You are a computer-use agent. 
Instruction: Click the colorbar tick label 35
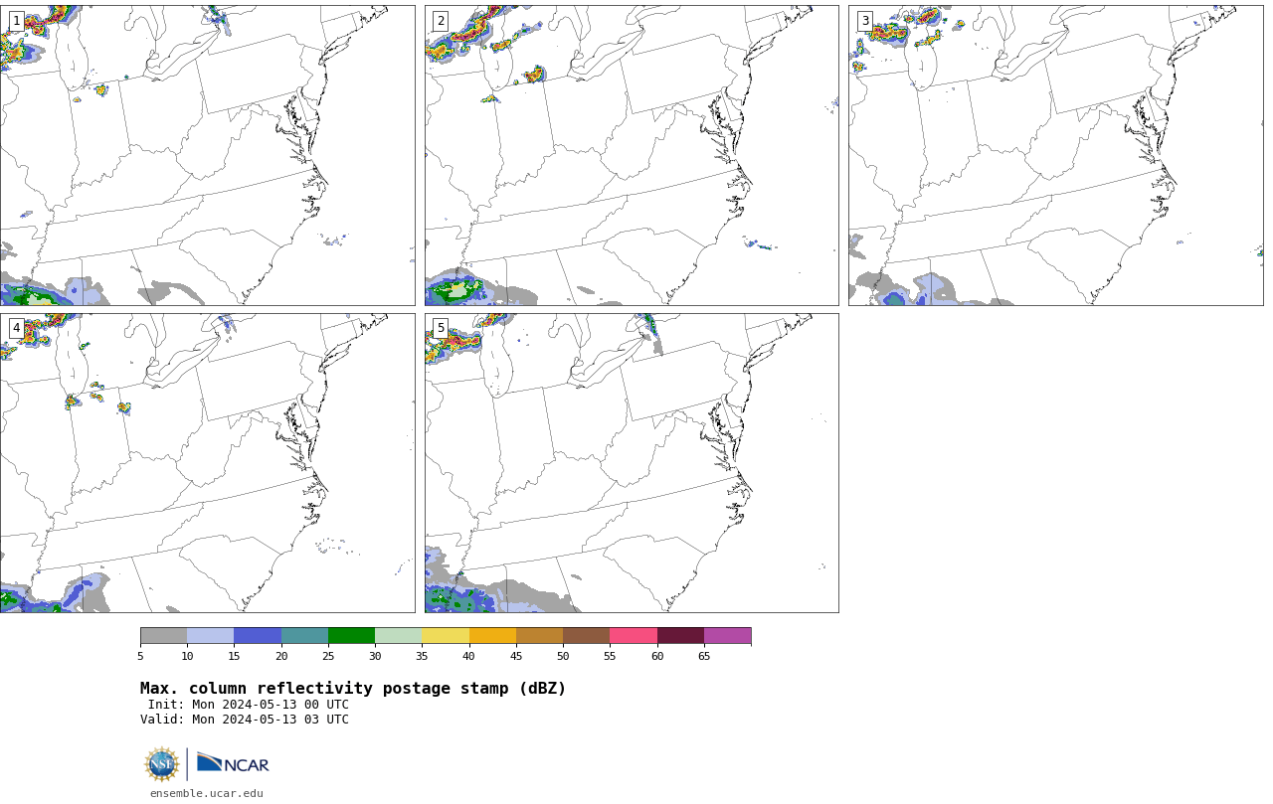click(422, 656)
